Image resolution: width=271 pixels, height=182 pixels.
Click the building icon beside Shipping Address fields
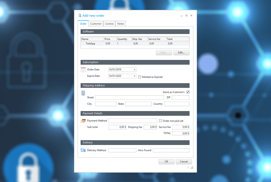(83, 93)
